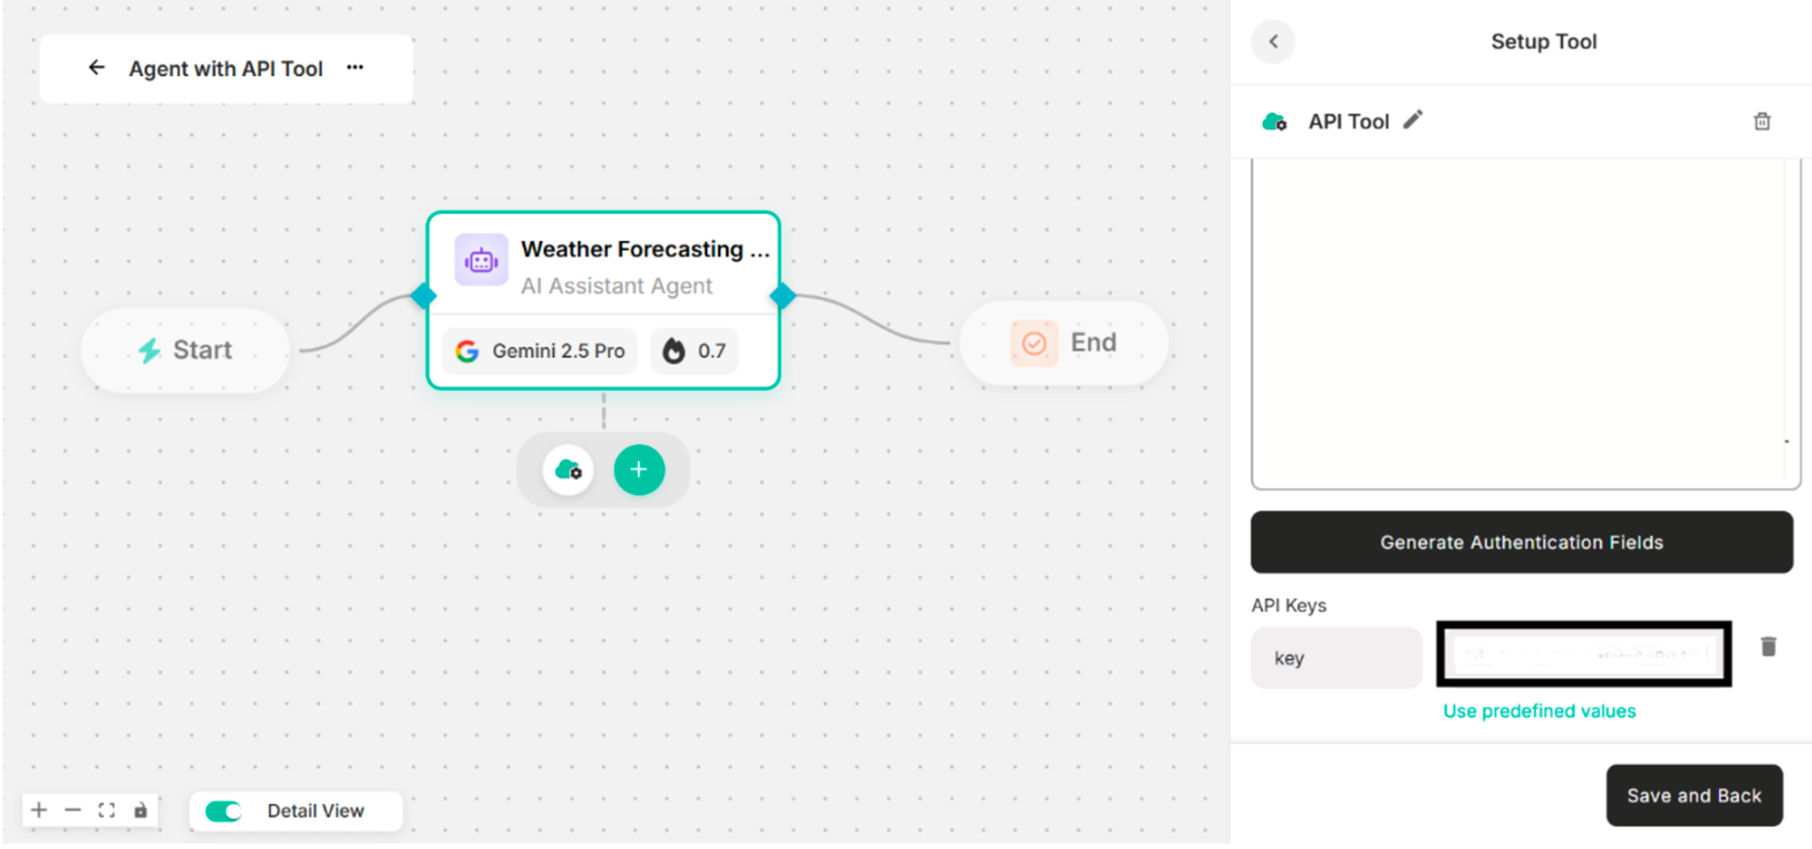Open the API Tool cloud icon below the agent
Viewport: 1812px width, 849px height.
pyautogui.click(x=568, y=469)
